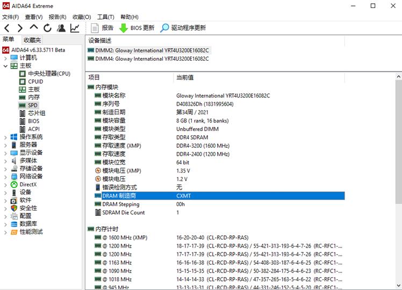The height and width of the screenshot is (290, 402).
Task: Select the 序列号 row
Action: tap(219, 104)
